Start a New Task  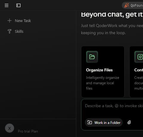(23, 21)
